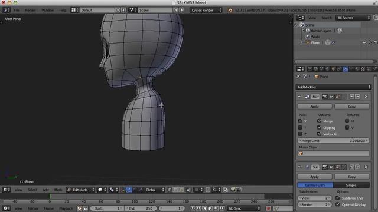Jump to timeline first frame

[193, 208]
